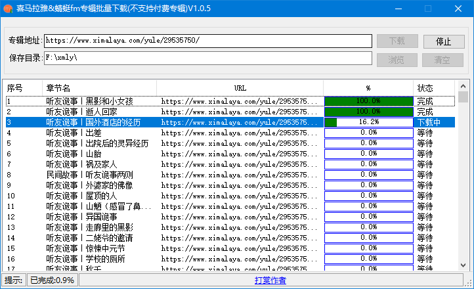Click the 打赏作者 donate link

[270, 280]
